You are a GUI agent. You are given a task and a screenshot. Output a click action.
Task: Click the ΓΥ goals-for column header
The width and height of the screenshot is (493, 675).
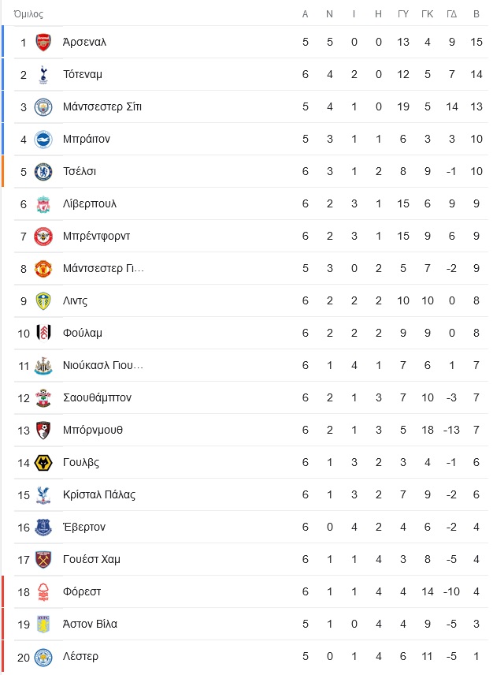402,14
